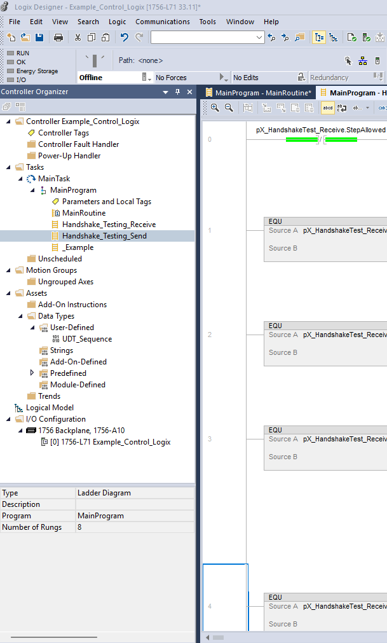Click the Open project folder icon
387x643 pixels.
pos(25,38)
